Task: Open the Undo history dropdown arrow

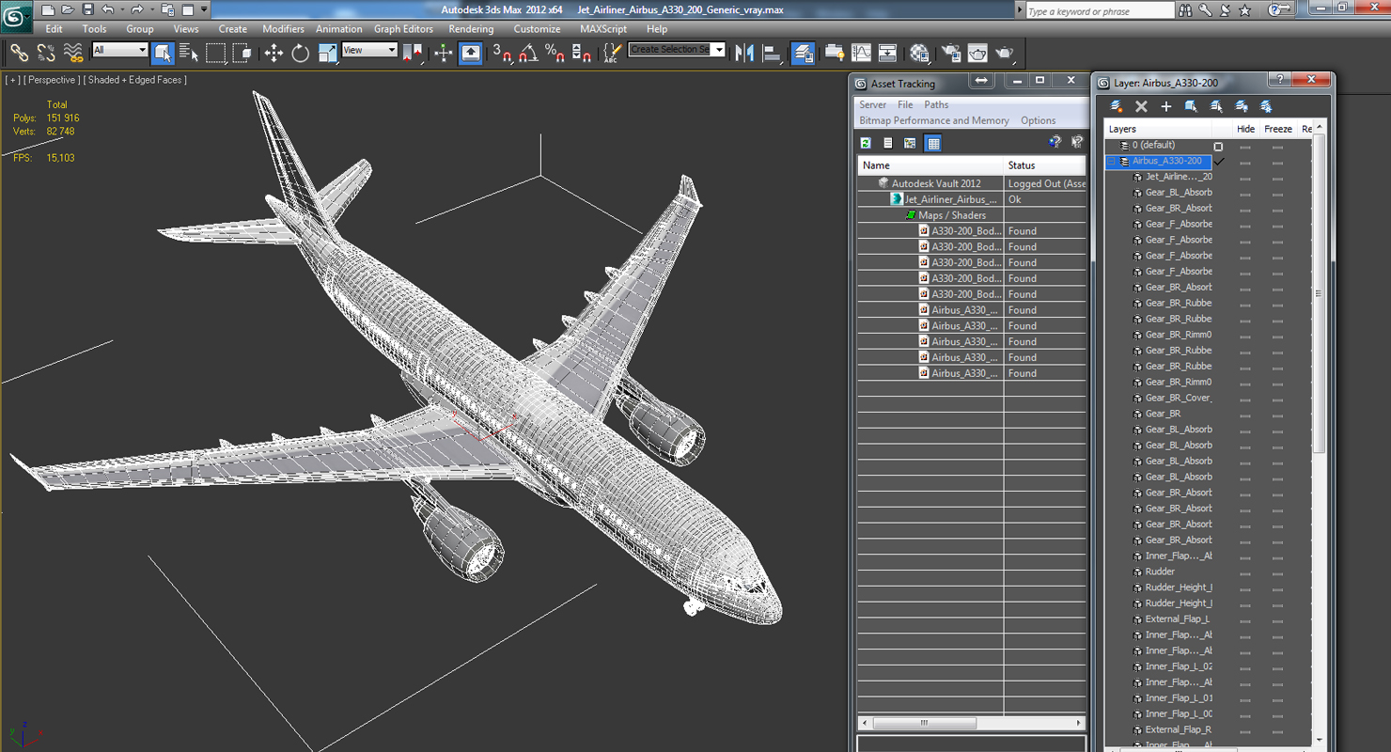Action: (121, 9)
